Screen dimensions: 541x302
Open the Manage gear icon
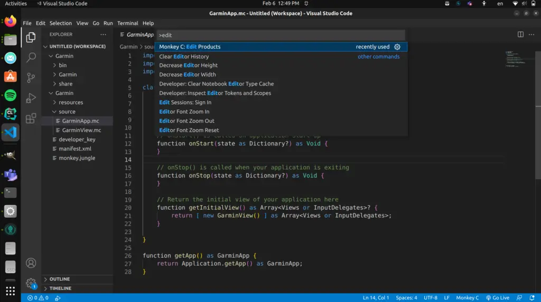pos(31,283)
